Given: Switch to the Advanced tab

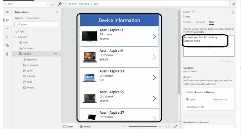Looking at the screenshot, I should pos(200,22).
